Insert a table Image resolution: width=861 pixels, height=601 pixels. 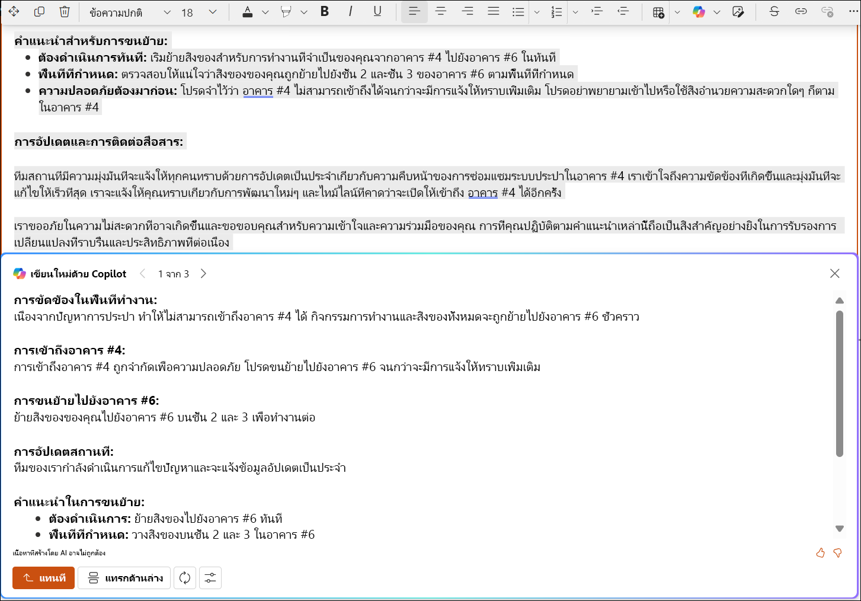658,12
